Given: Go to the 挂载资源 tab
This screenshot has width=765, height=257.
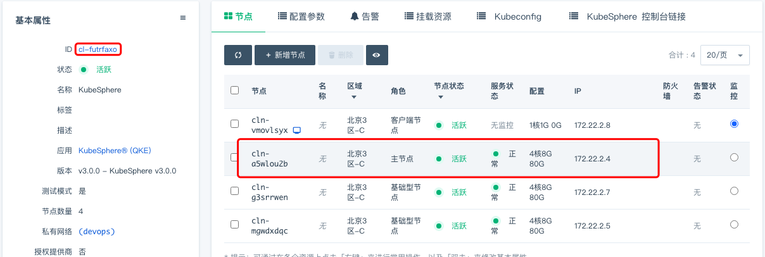Looking at the screenshot, I should (x=427, y=16).
